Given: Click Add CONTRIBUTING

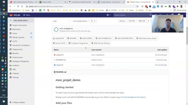Looking at the screenshot, I should click(124, 38).
